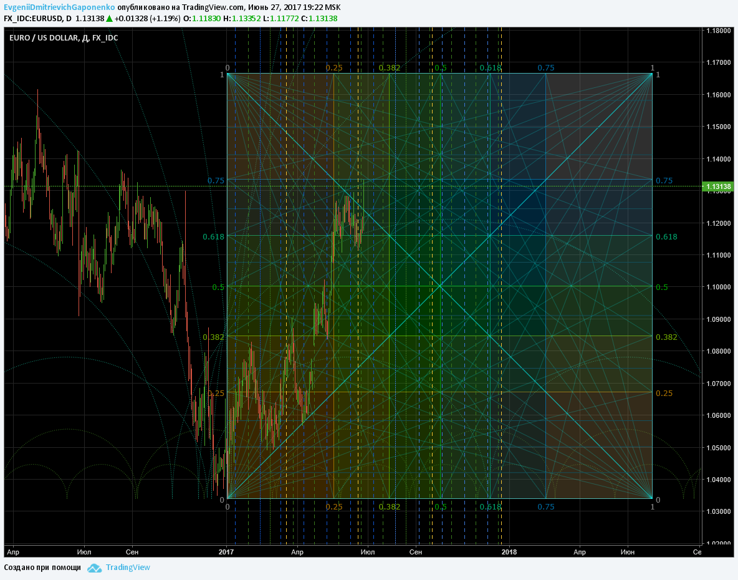Select the FX_IDC:EURUSD, D symbol text
This screenshot has height=580, width=738.
[x=37, y=19]
